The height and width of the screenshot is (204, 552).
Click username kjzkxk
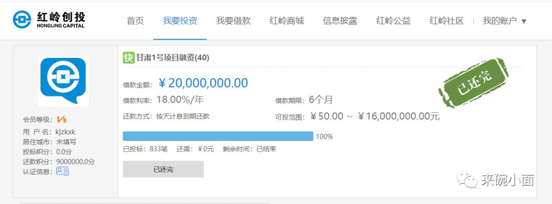[65, 132]
